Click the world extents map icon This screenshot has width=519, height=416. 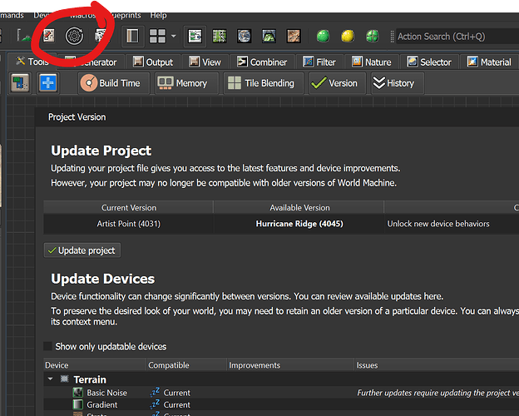48,36
